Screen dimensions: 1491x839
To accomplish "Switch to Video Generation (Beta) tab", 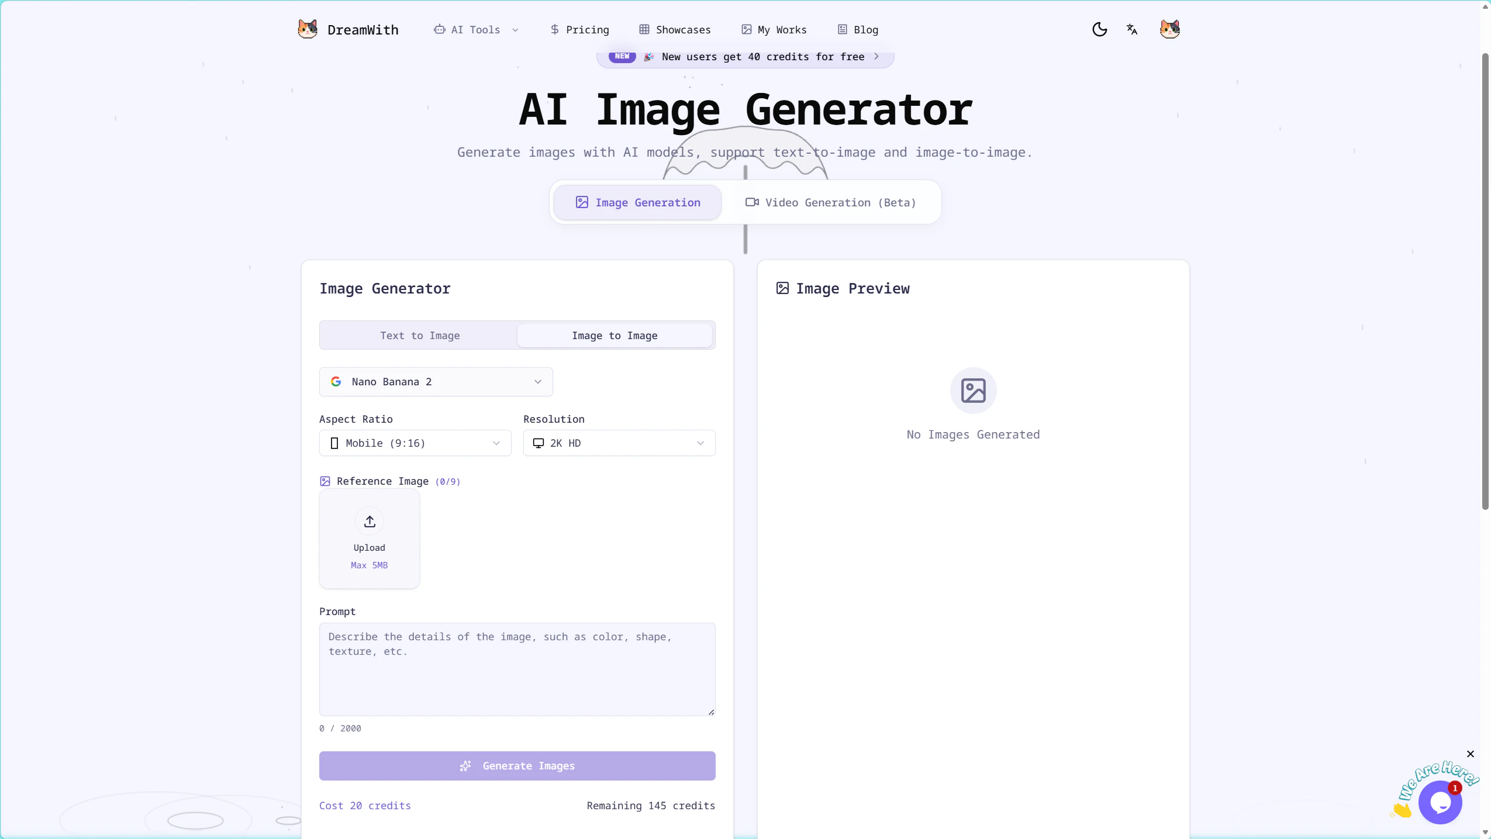I will [830, 202].
